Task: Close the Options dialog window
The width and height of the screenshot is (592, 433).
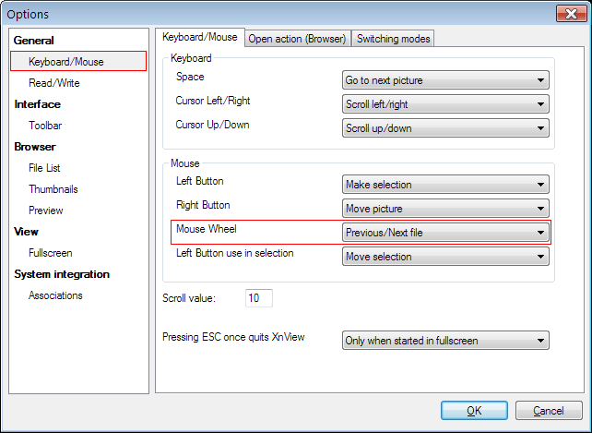Action: click(x=568, y=14)
